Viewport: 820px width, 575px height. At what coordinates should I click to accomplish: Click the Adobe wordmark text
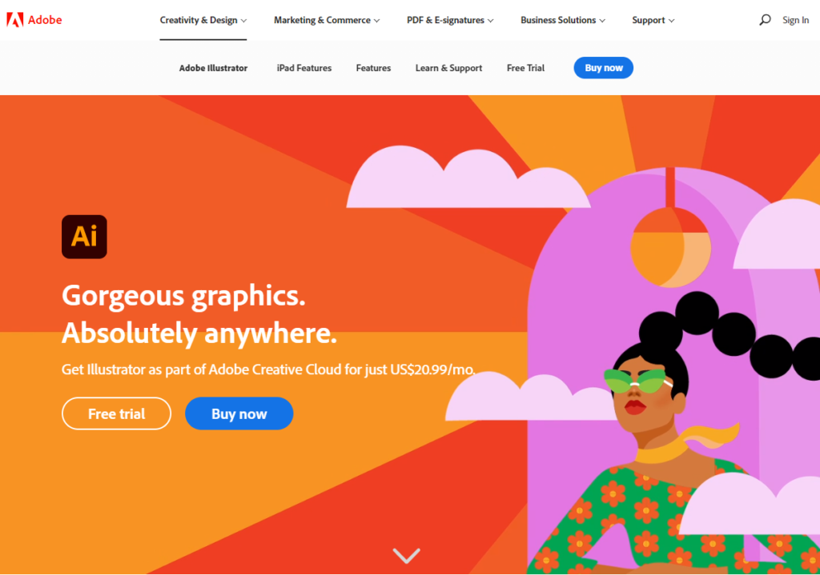pyautogui.click(x=45, y=20)
